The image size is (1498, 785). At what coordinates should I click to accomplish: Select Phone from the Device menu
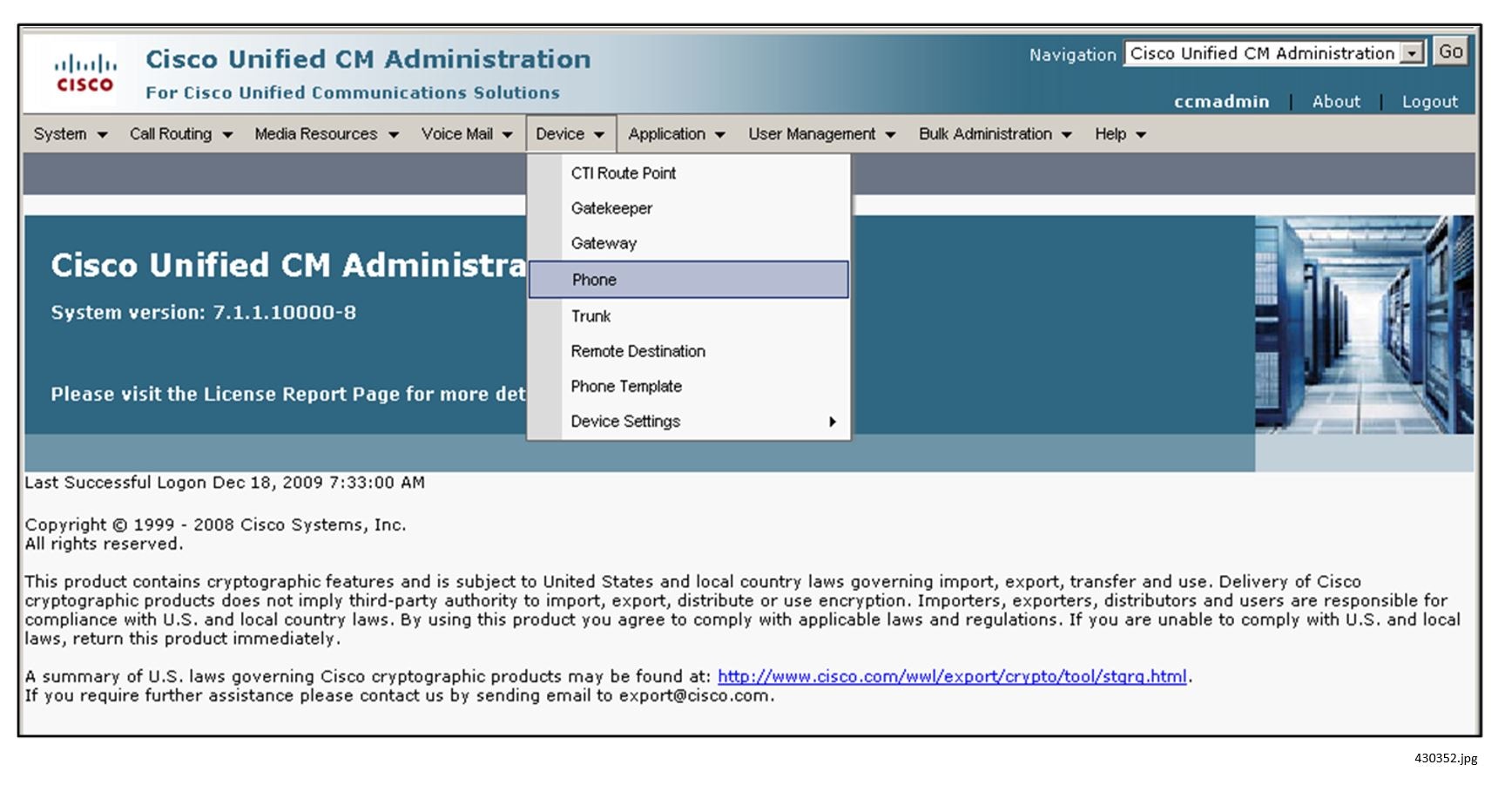pyautogui.click(x=594, y=279)
